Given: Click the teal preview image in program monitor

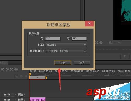Looking at the screenshot, I should (x=126, y=11).
